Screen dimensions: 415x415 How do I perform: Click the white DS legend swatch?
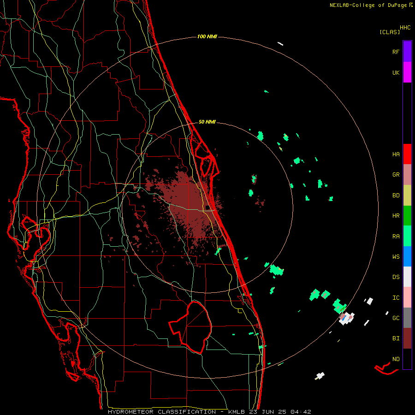[407, 277]
